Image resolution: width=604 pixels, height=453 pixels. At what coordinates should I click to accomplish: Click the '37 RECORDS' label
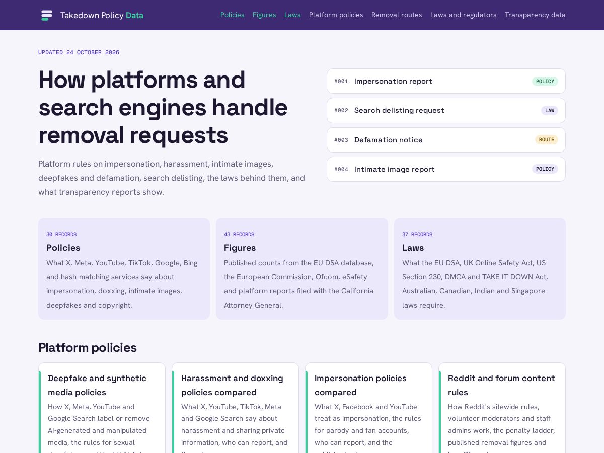coord(417,235)
